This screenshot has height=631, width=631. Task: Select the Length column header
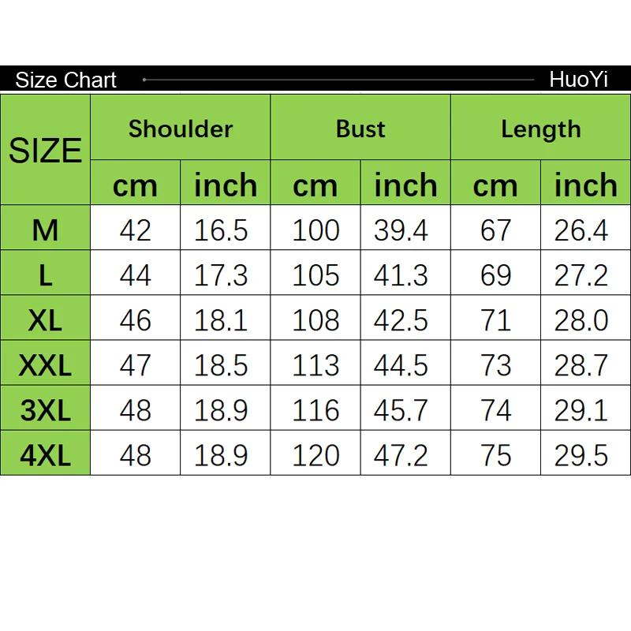[x=540, y=129]
